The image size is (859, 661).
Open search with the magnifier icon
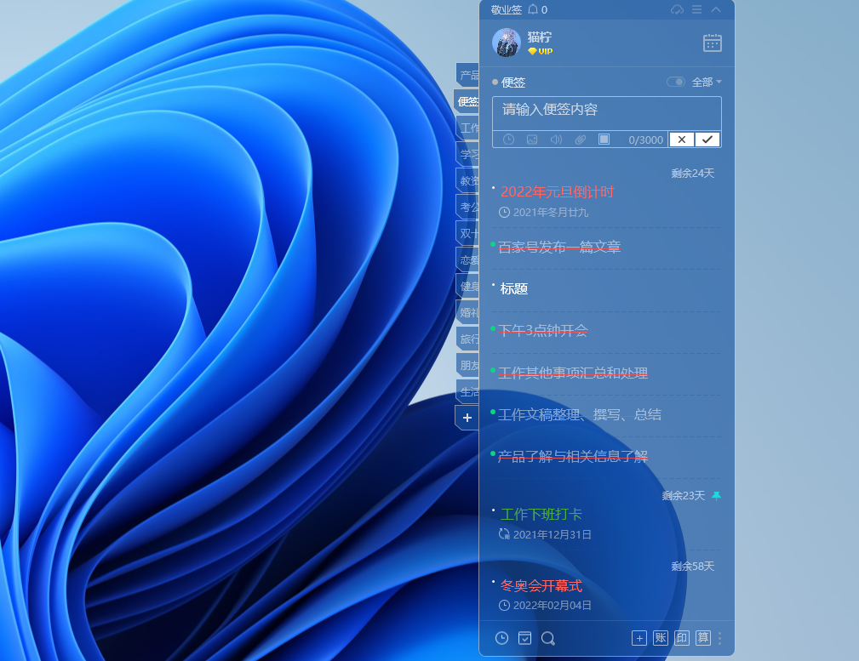point(548,638)
